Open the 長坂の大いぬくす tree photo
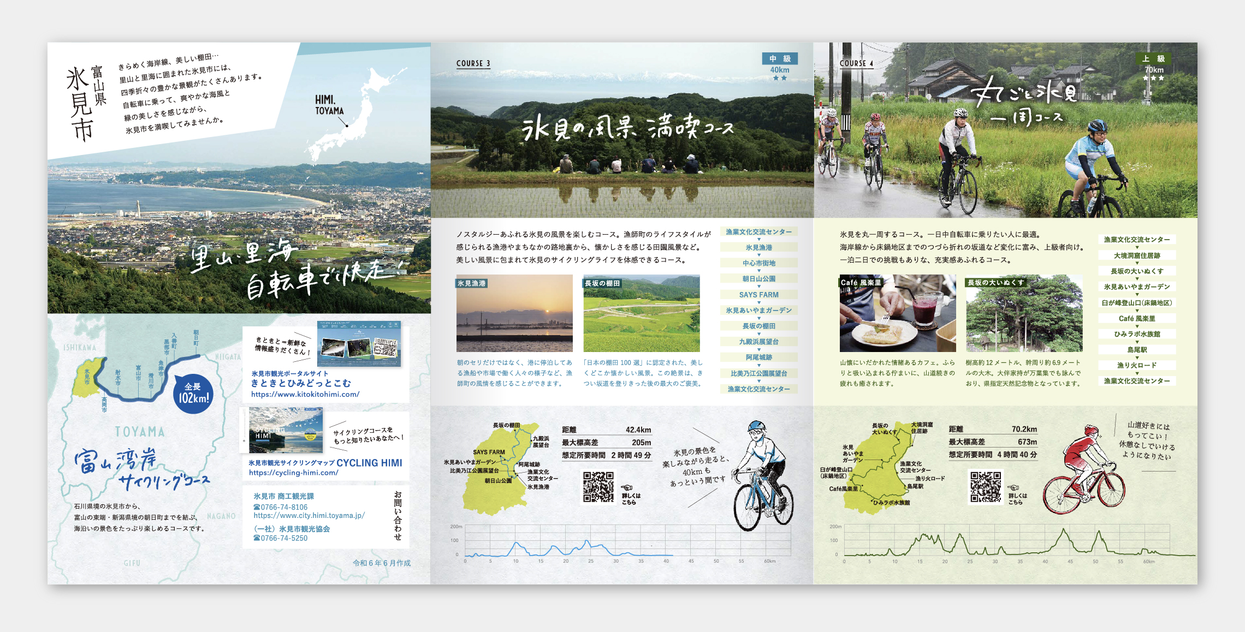Screen dimensions: 1245x632 [x=1024, y=313]
